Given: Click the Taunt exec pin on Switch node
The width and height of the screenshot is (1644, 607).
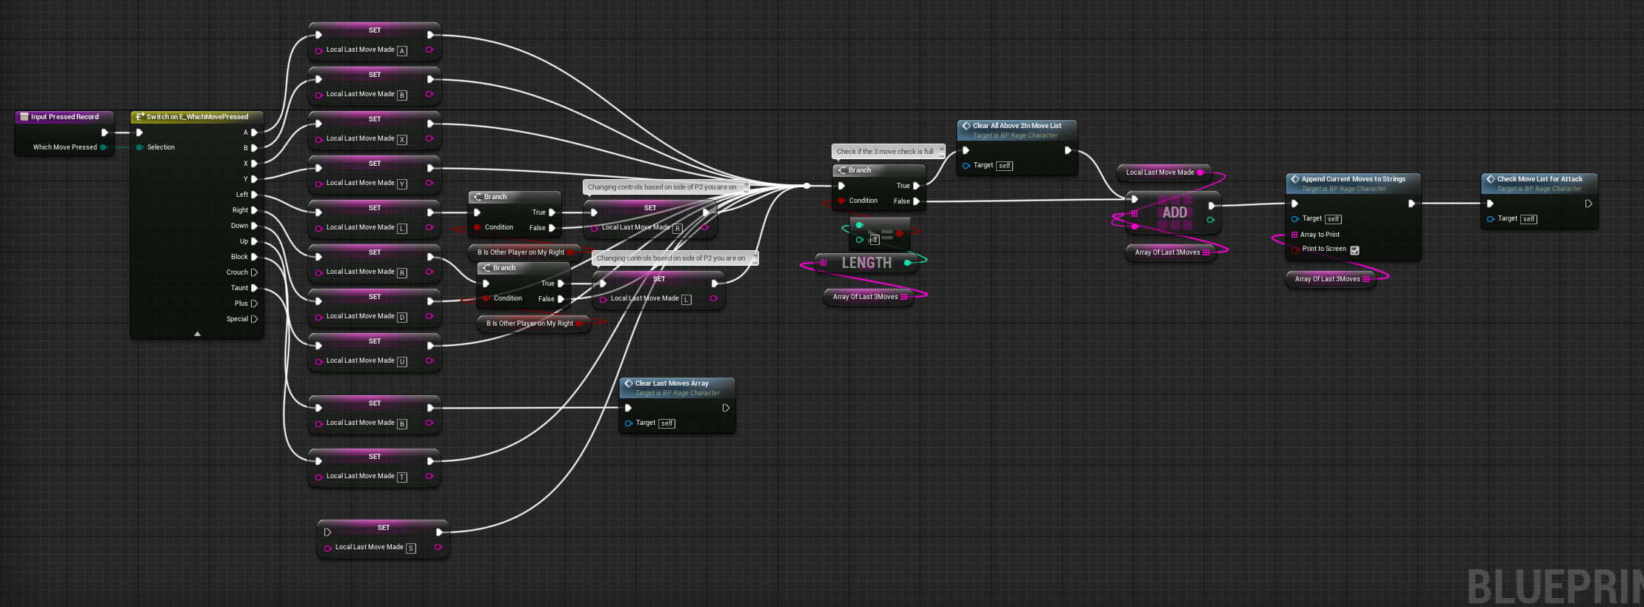Looking at the screenshot, I should point(254,288).
